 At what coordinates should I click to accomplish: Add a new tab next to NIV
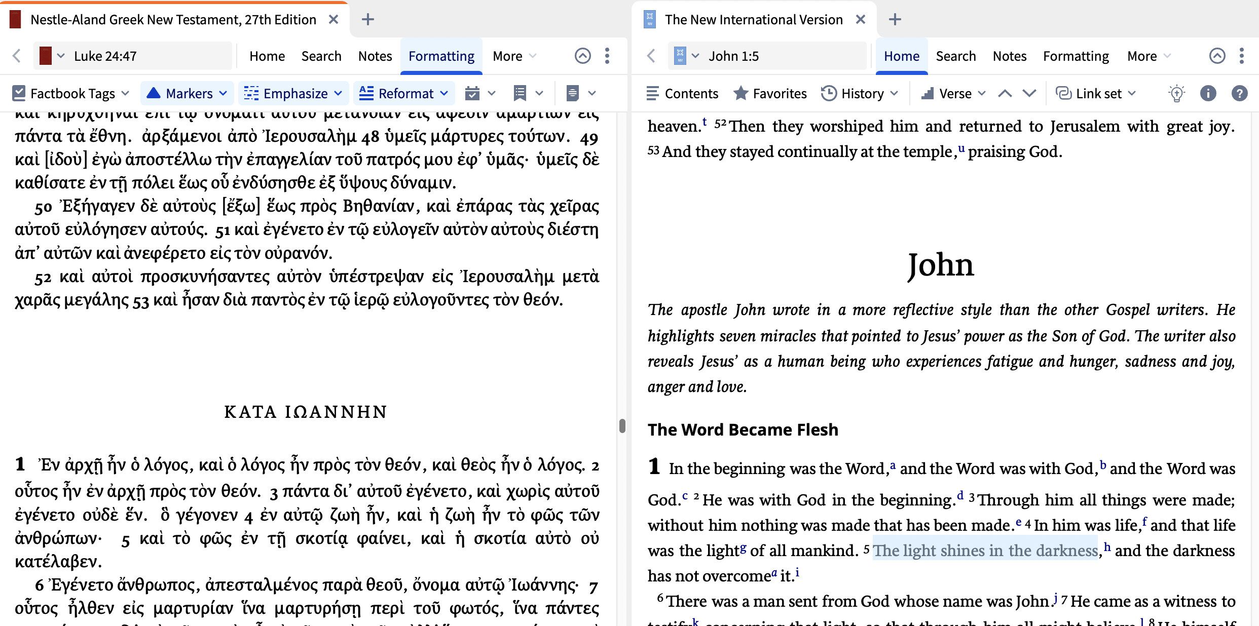(895, 20)
